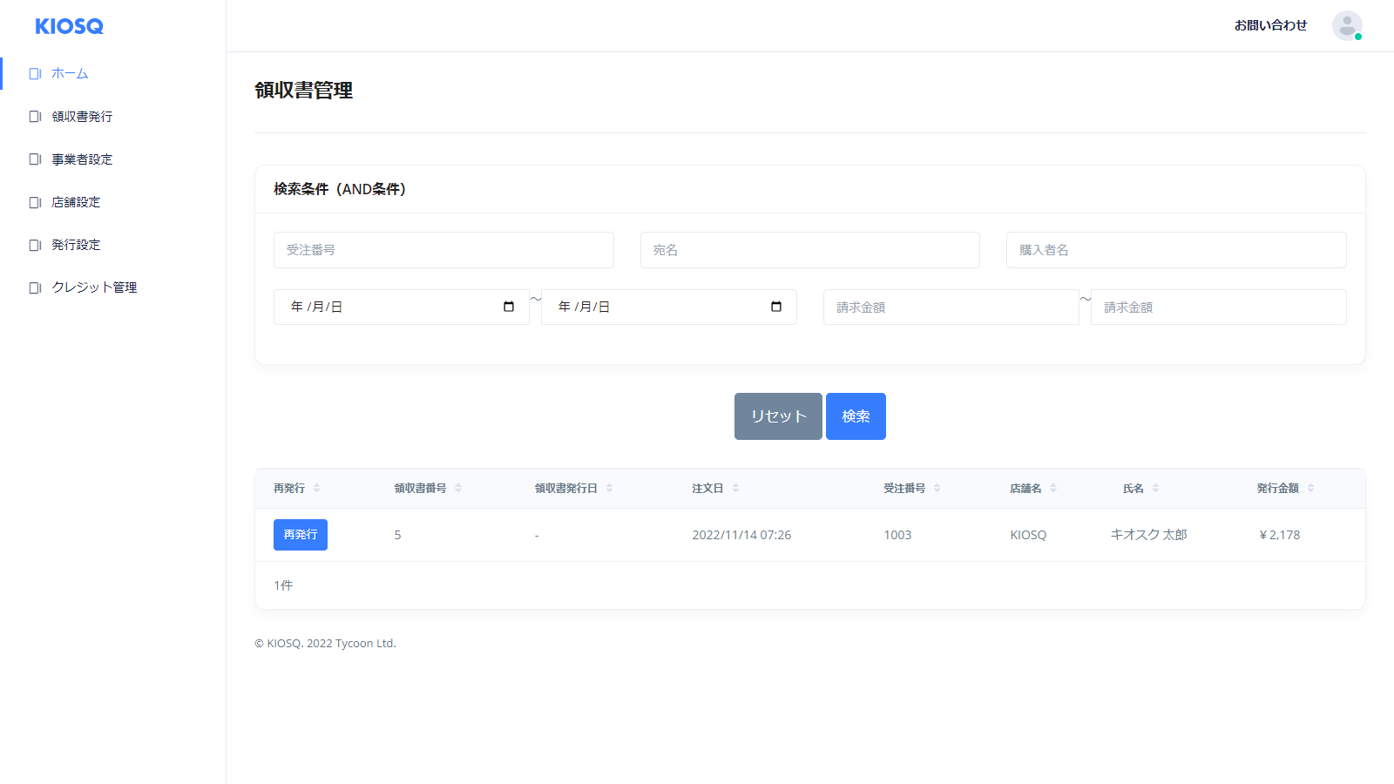Focus the maximum 請求金額 field

[x=1219, y=308]
